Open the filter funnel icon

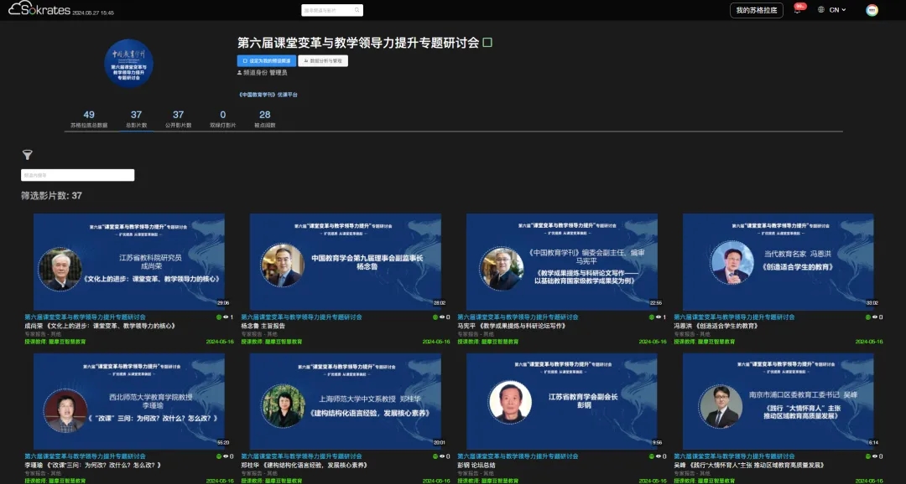(x=27, y=155)
